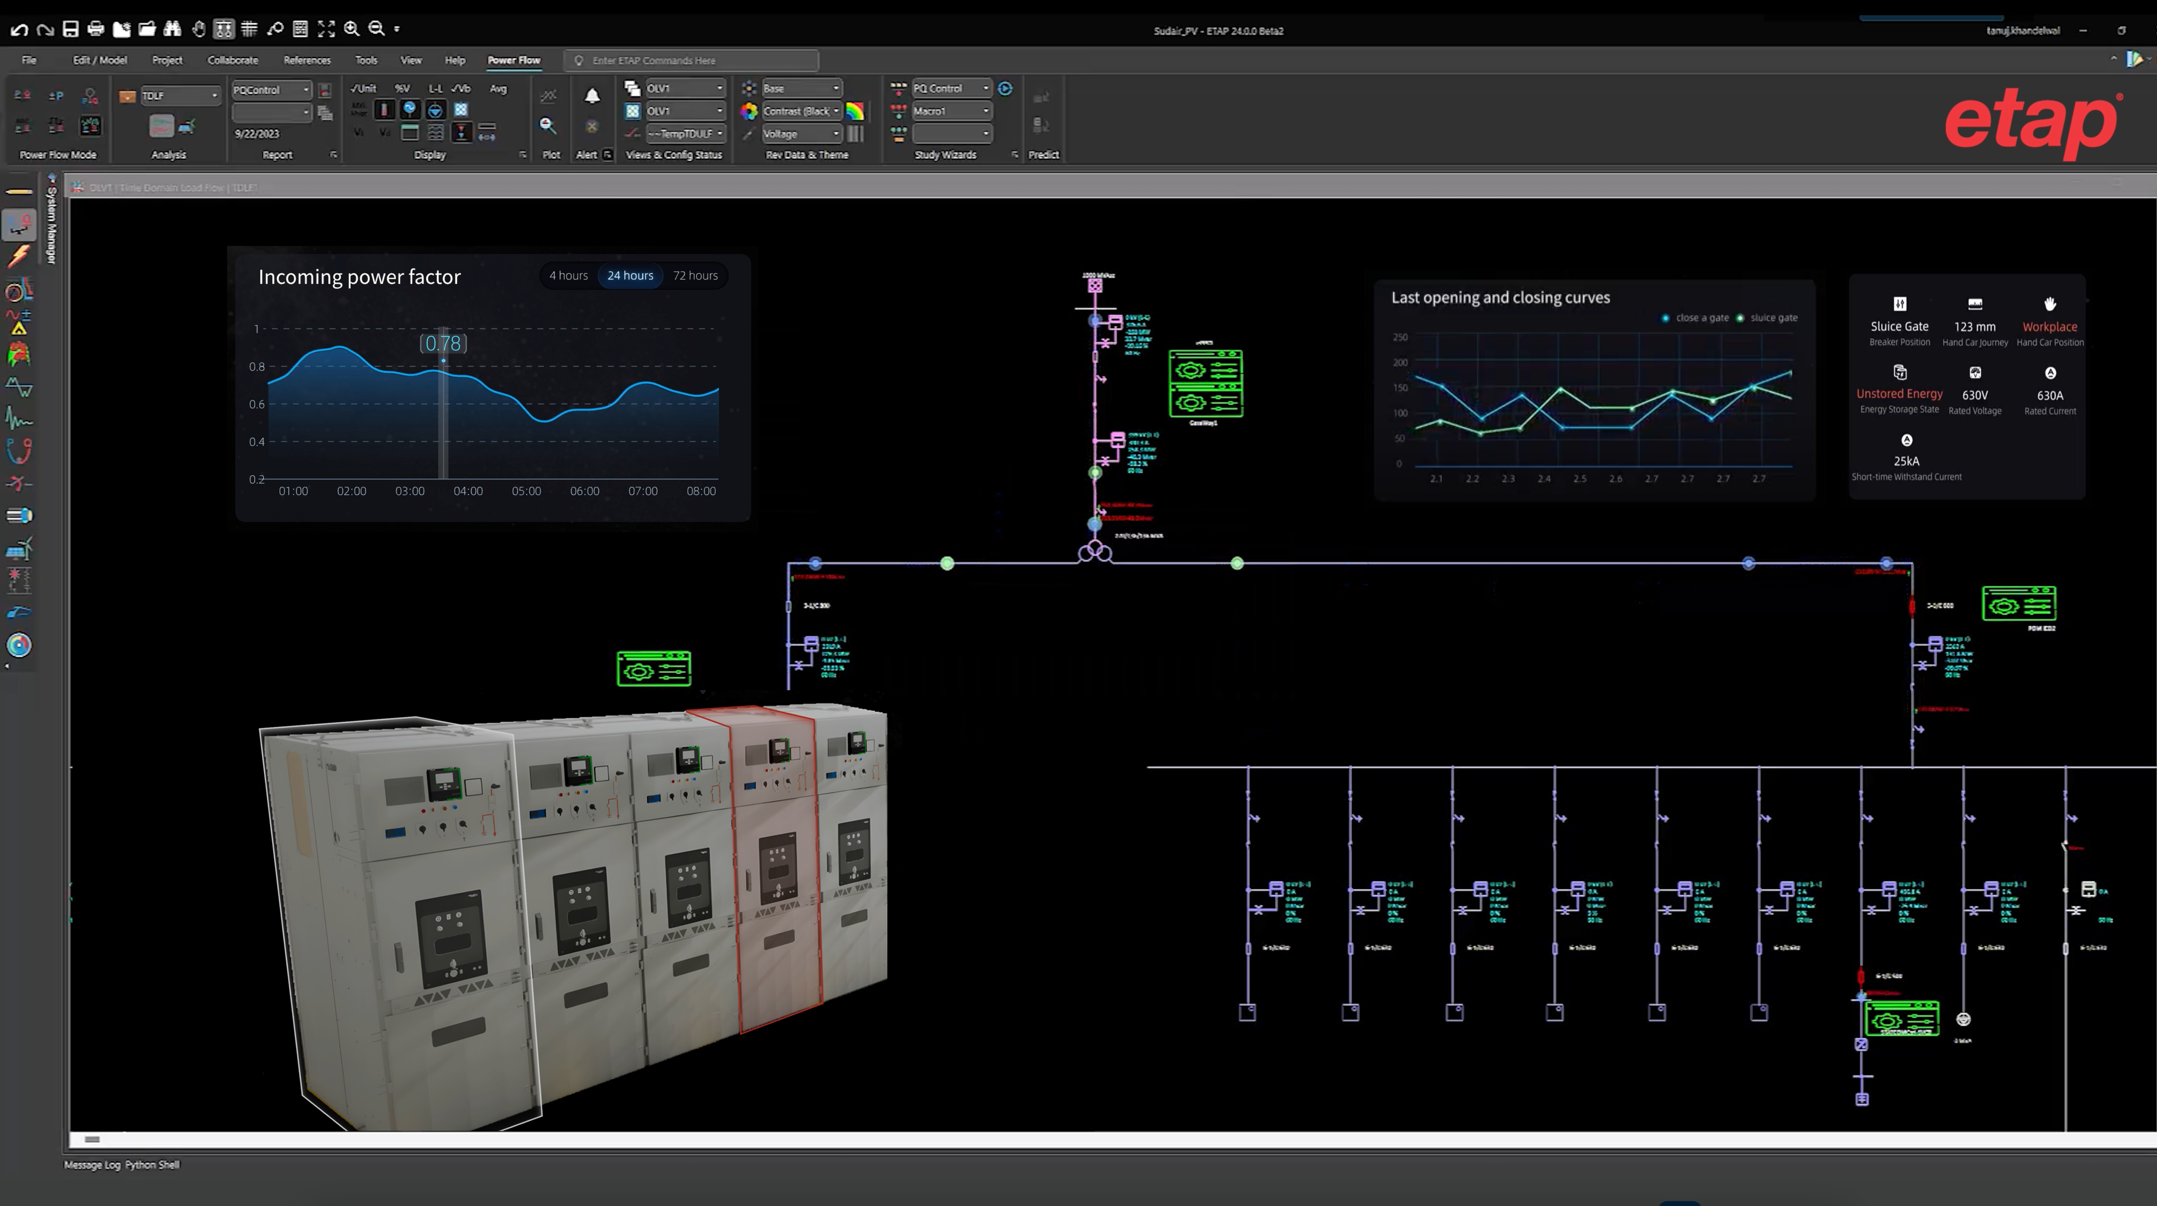The width and height of the screenshot is (2157, 1206).
Task: Click the plot magnifier icon
Action: coord(549,125)
